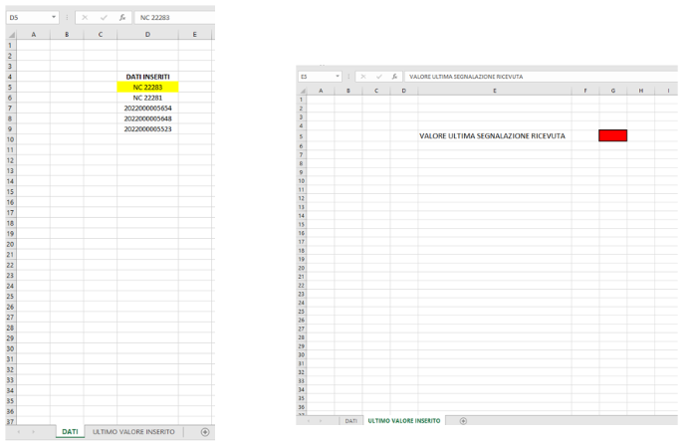697x442 pixels.
Task: Click the Enter checkmark beside the NC 22283 formula
Action: (103, 18)
